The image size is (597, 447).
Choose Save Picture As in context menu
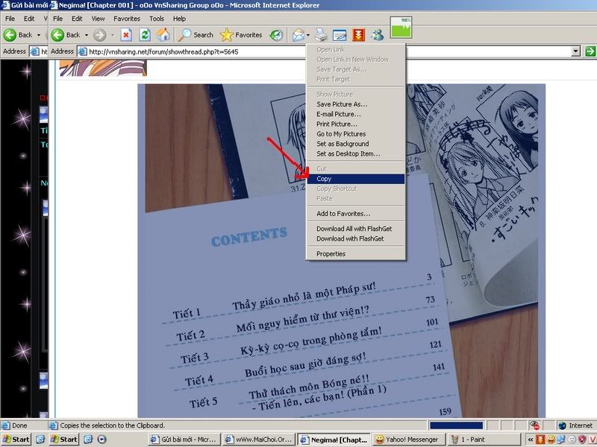click(x=356, y=104)
